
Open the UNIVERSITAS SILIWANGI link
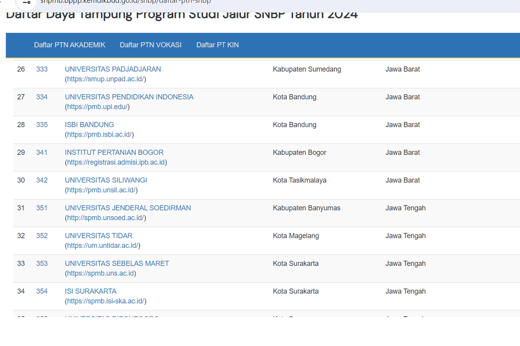[106, 180]
